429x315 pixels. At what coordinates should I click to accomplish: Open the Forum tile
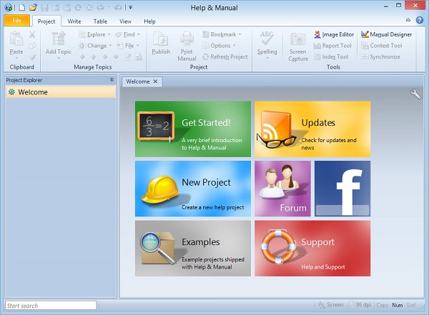point(282,189)
